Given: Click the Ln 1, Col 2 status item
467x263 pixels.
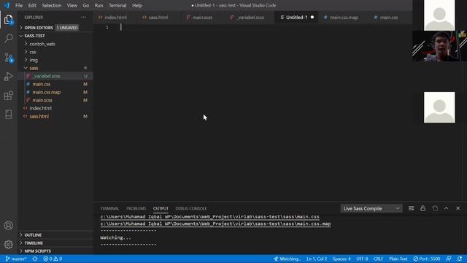Looking at the screenshot, I should pyautogui.click(x=317, y=259).
